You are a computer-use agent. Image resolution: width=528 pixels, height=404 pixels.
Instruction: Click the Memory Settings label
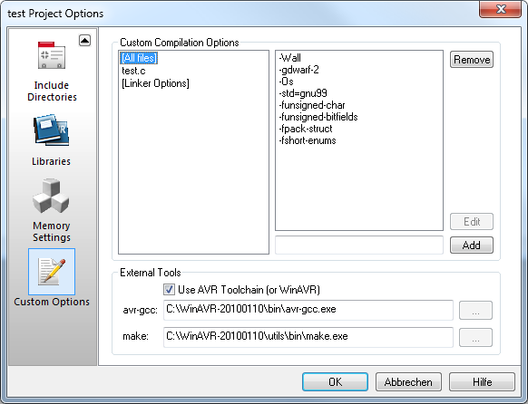[52, 232]
